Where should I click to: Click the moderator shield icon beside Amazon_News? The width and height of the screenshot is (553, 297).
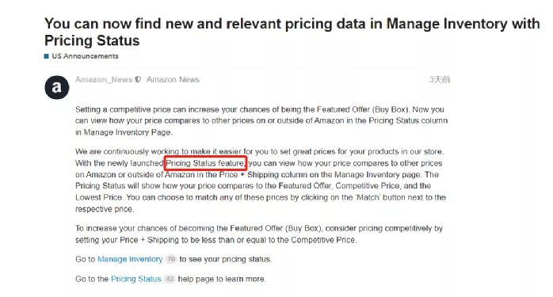click(x=138, y=80)
